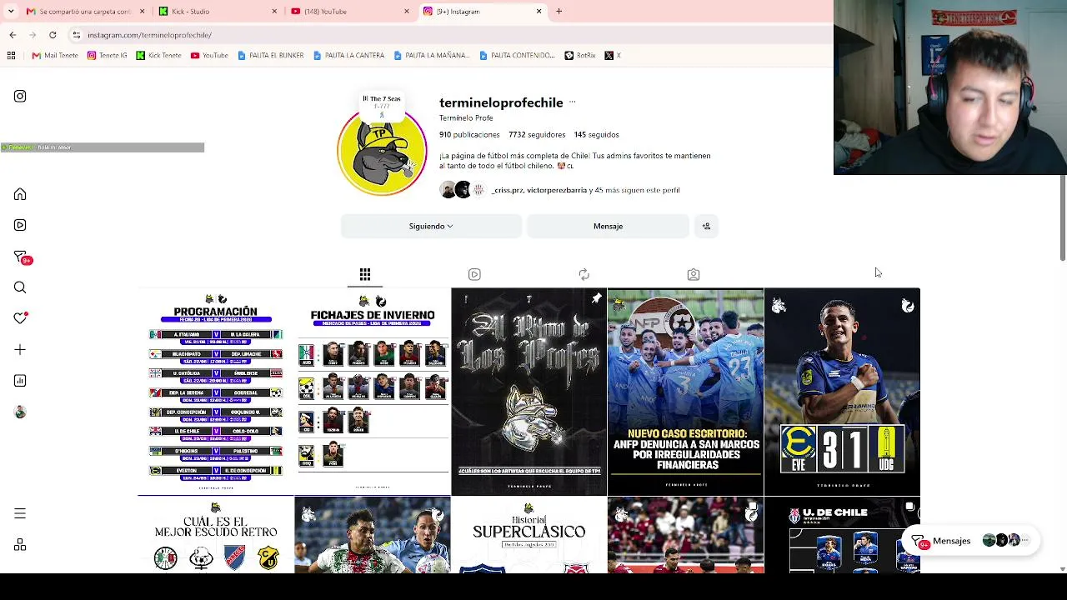This screenshot has height=600, width=1067.
Task: View the 145 seguidos list
Action: pyautogui.click(x=596, y=134)
